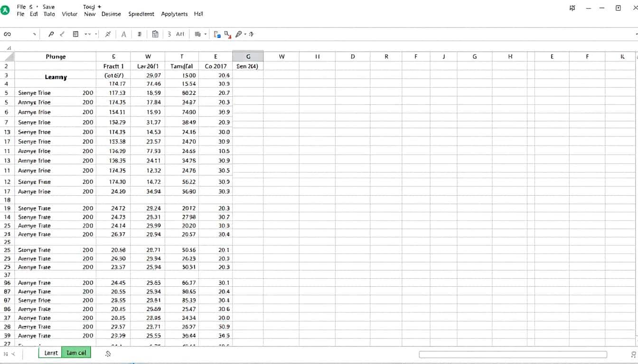This screenshot has height=364, width=638.
Task: Click the slanted P pen icon
Action: click(x=51, y=34)
